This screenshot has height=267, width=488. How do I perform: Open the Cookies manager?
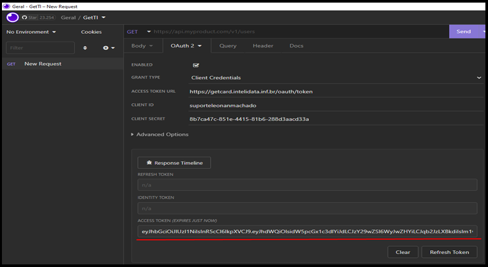pos(91,32)
